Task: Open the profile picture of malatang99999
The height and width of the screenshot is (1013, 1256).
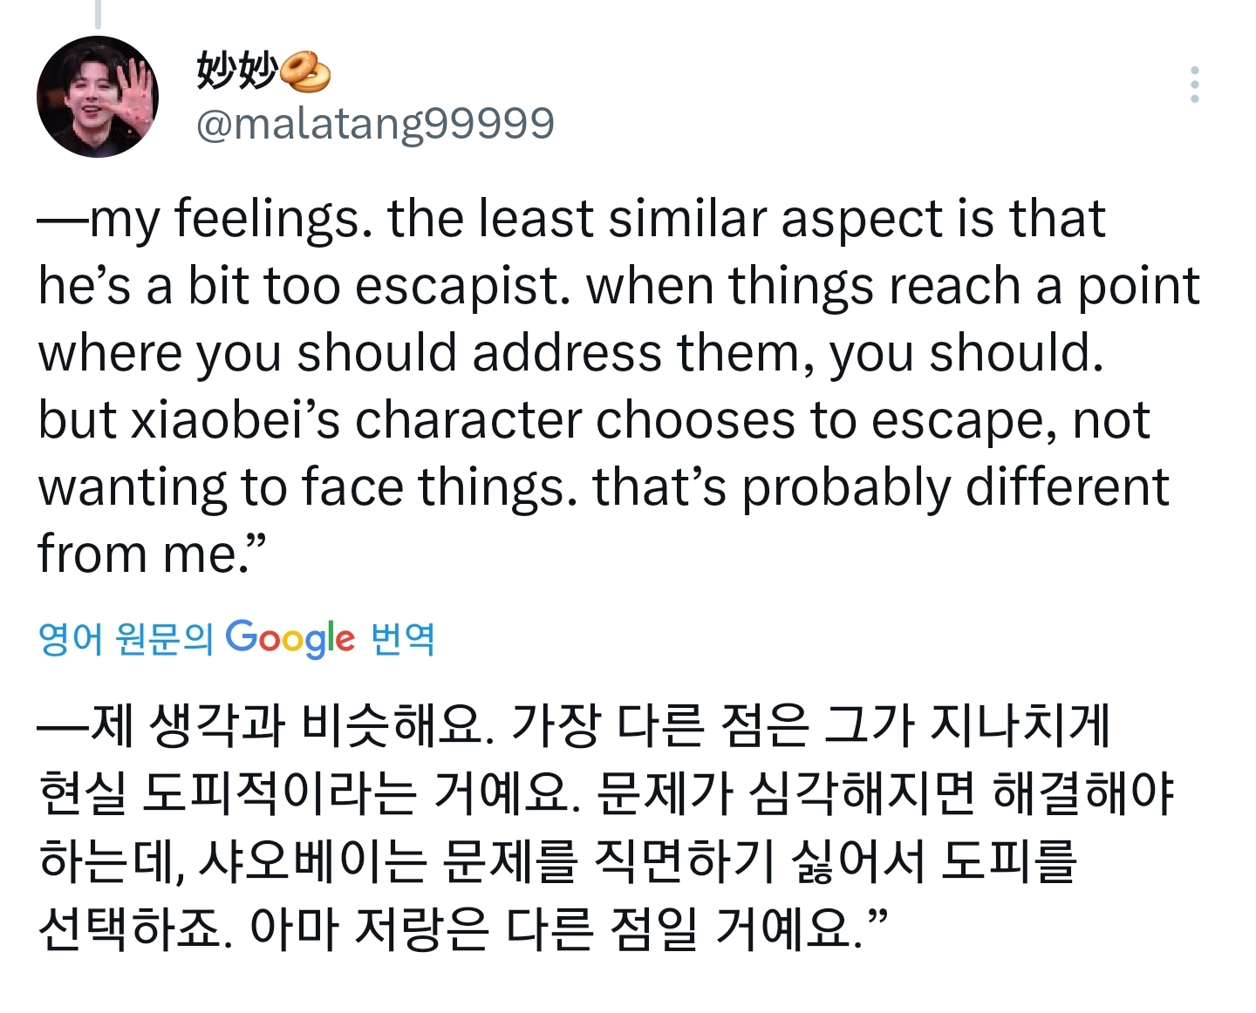Action: point(98,97)
